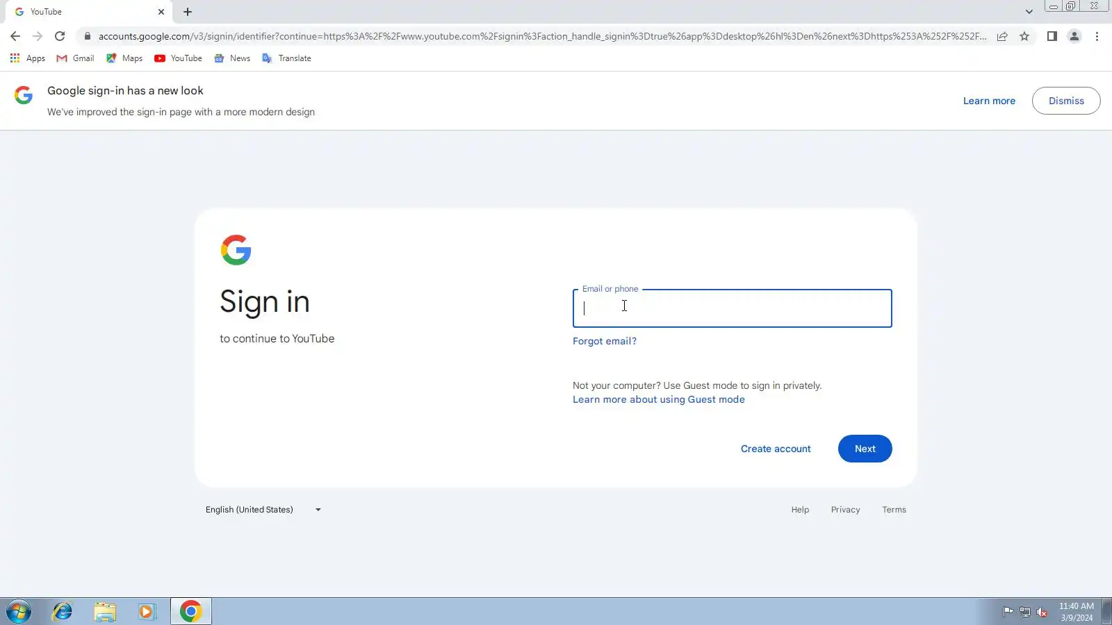The width and height of the screenshot is (1112, 625).
Task: Open the Terms footer link
Action: click(x=894, y=510)
